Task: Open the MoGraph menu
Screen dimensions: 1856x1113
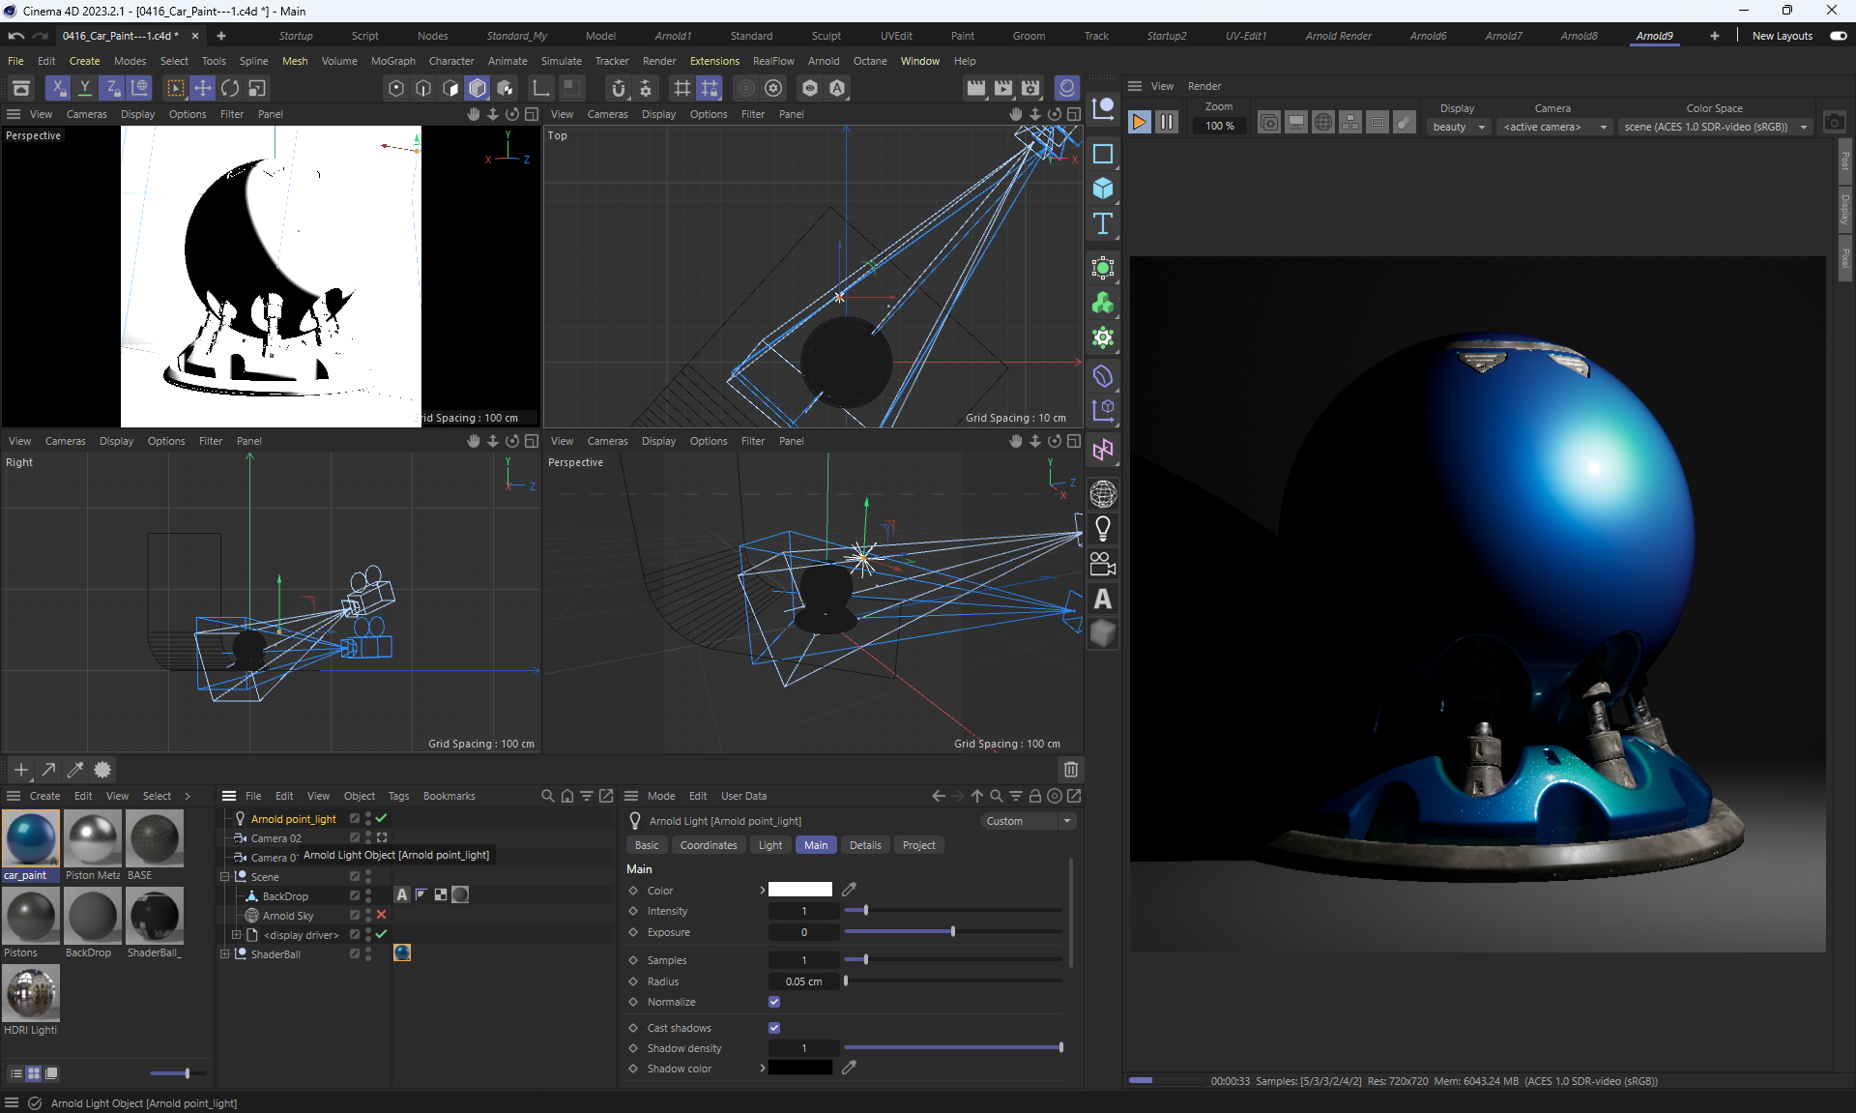Action: pyautogui.click(x=392, y=61)
